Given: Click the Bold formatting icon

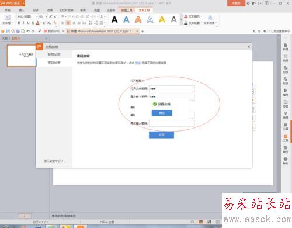Looking at the screenshot, I should pos(19,23).
